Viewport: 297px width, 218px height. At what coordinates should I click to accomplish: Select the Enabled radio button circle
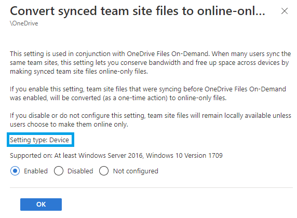point(15,171)
